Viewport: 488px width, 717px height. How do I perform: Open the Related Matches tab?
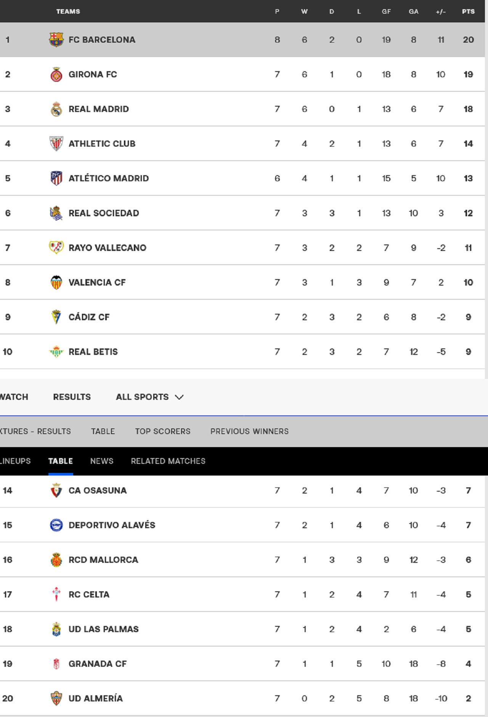(x=168, y=461)
